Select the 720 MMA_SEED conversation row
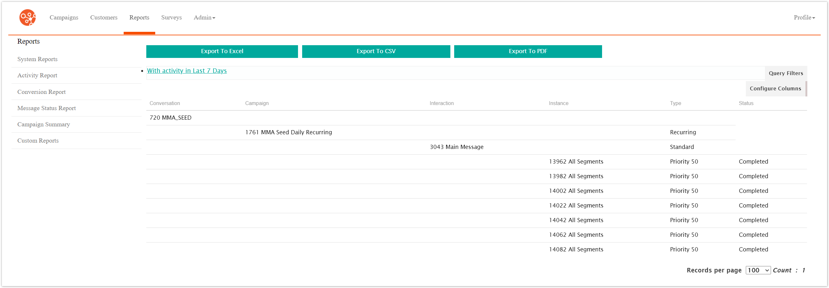This screenshot has width=829, height=288. [x=170, y=117]
